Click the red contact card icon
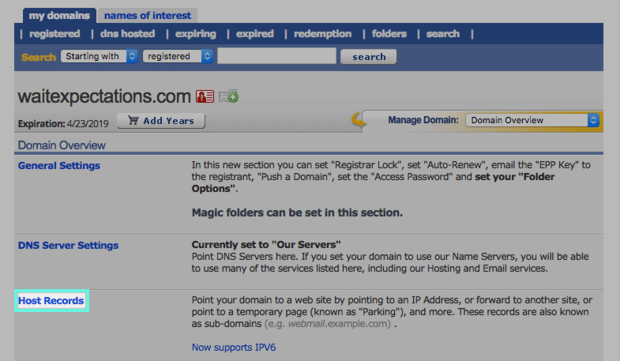The image size is (620, 361). point(205,96)
